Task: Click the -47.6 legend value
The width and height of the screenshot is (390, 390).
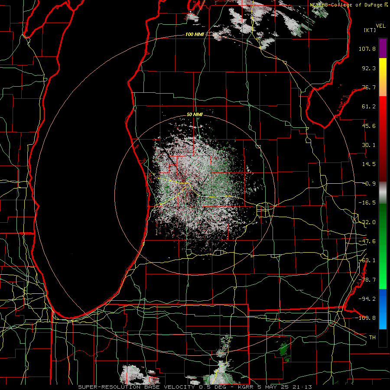Action: [x=367, y=241]
